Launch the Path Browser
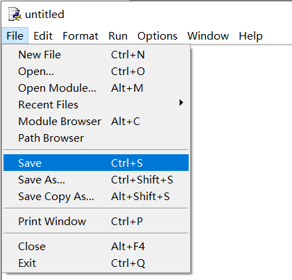Viewport: 292px width, 280px height. 96,138
